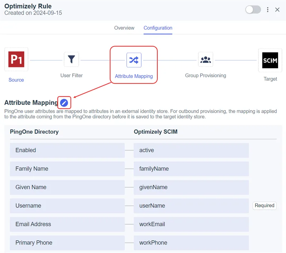
Task: Switch to the Overview tab
Action: pyautogui.click(x=124, y=28)
